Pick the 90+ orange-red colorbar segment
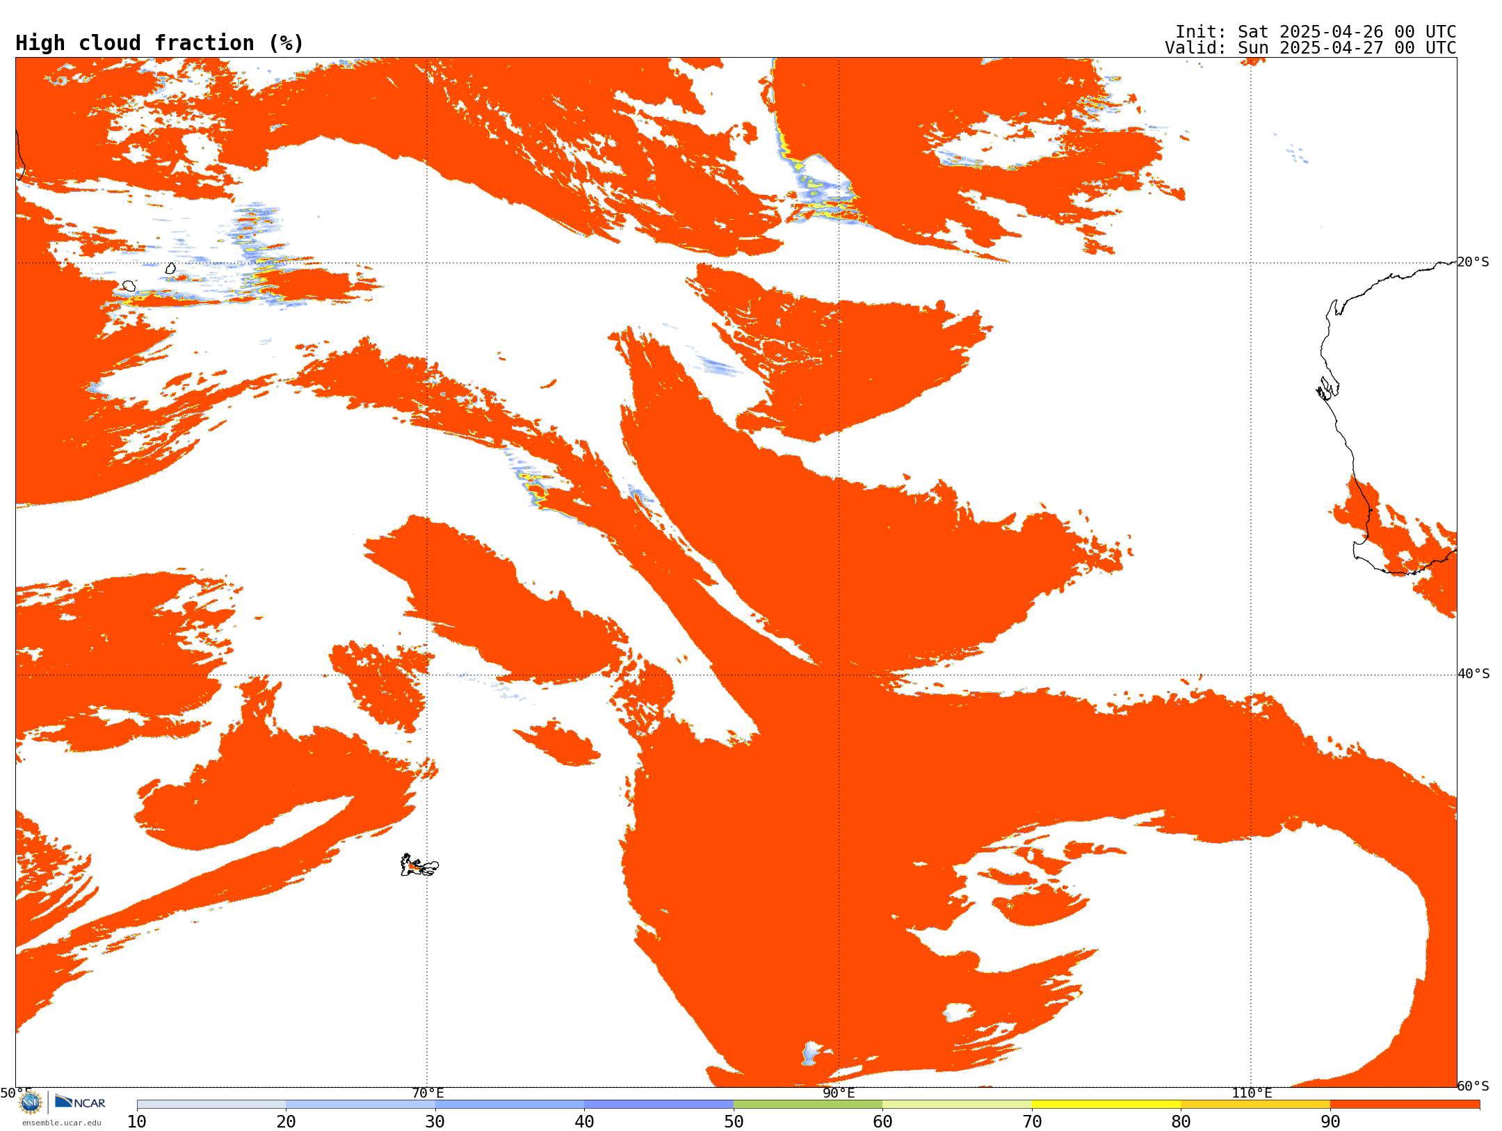Screen dimensions: 1502x1131 click(1405, 1105)
